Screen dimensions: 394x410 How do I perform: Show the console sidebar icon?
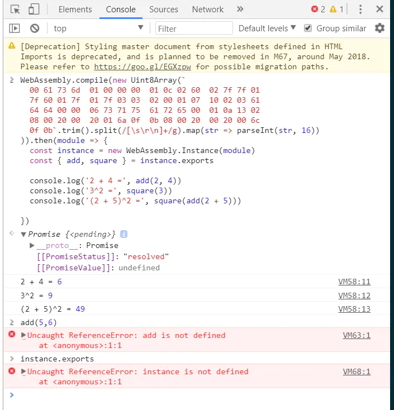[x=15, y=28]
